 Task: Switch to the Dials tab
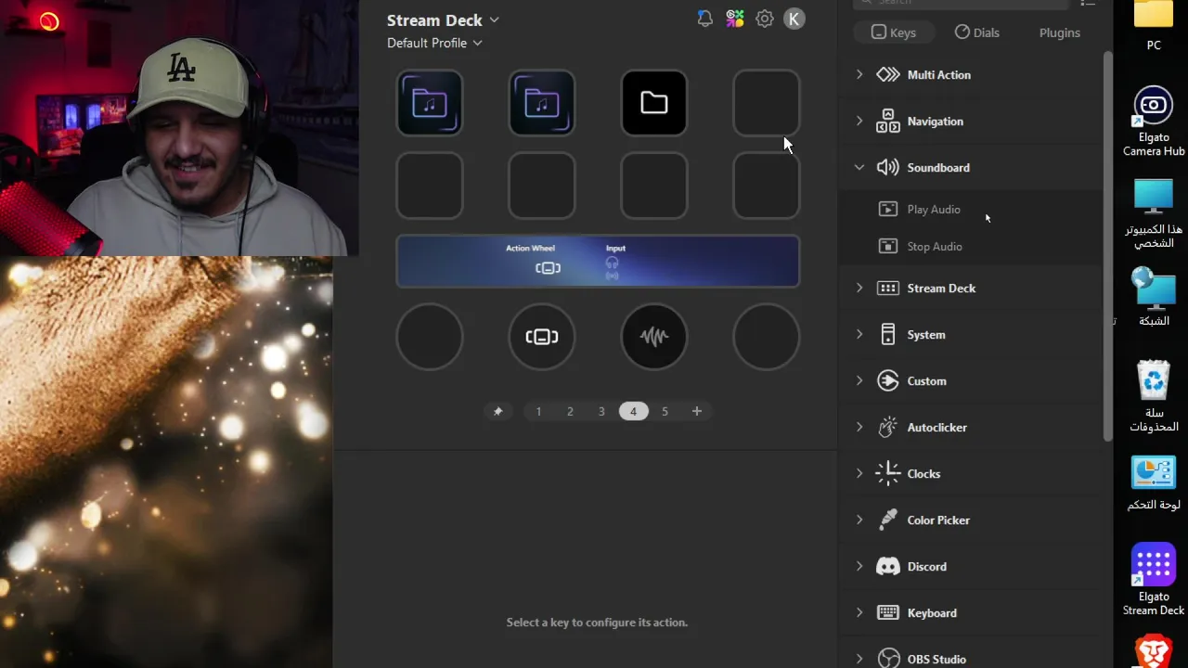976,32
